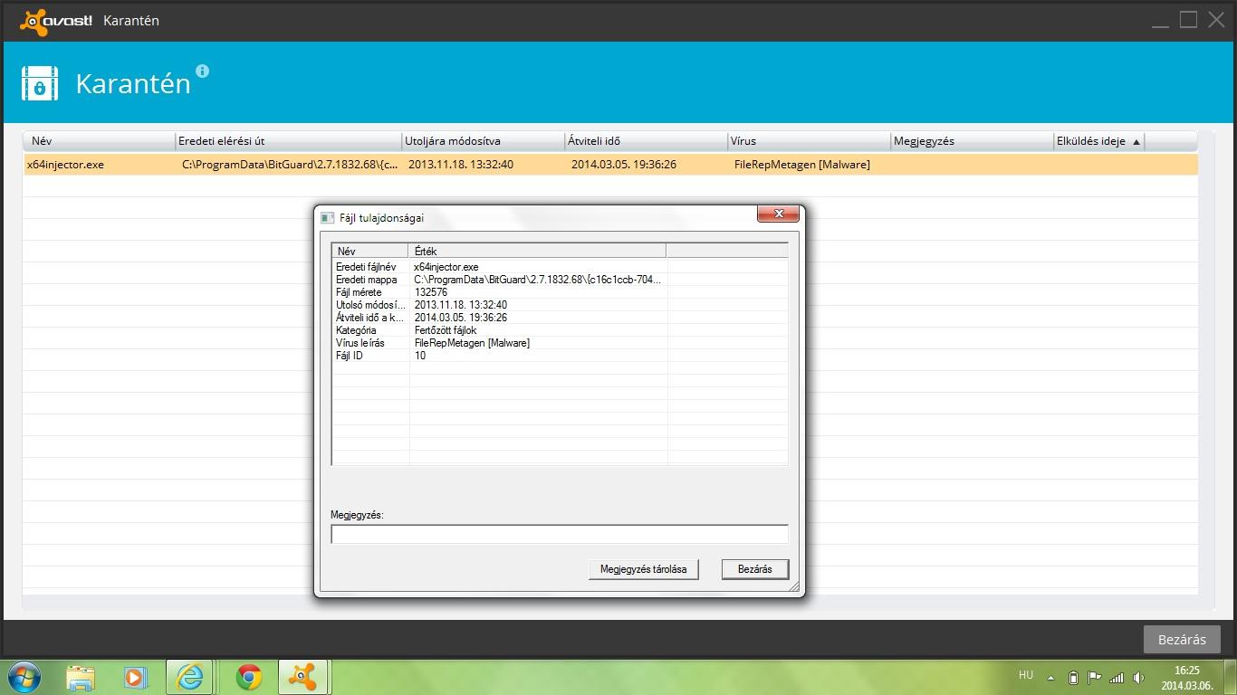Viewport: 1237px width, 695px height.
Task: Focus the Megjegyzés text field
Action: click(560, 534)
